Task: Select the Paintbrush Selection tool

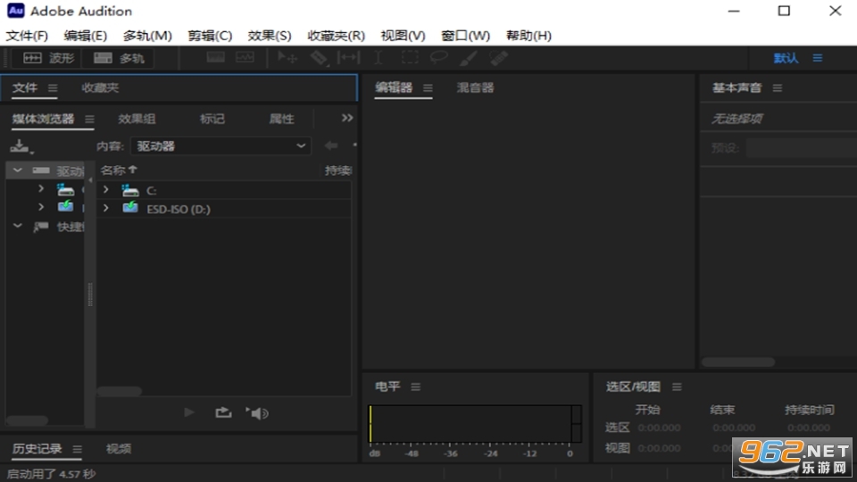Action: tap(469, 58)
